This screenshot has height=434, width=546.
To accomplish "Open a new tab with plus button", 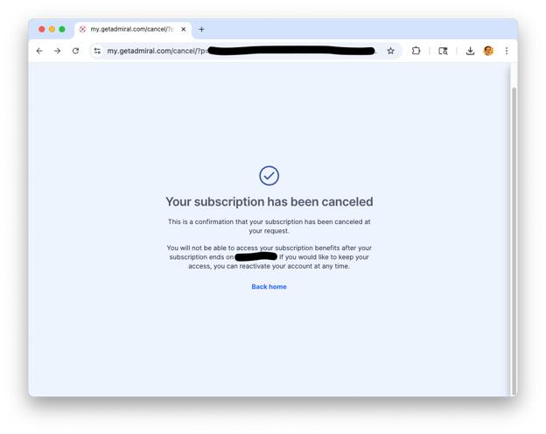I will tap(201, 29).
